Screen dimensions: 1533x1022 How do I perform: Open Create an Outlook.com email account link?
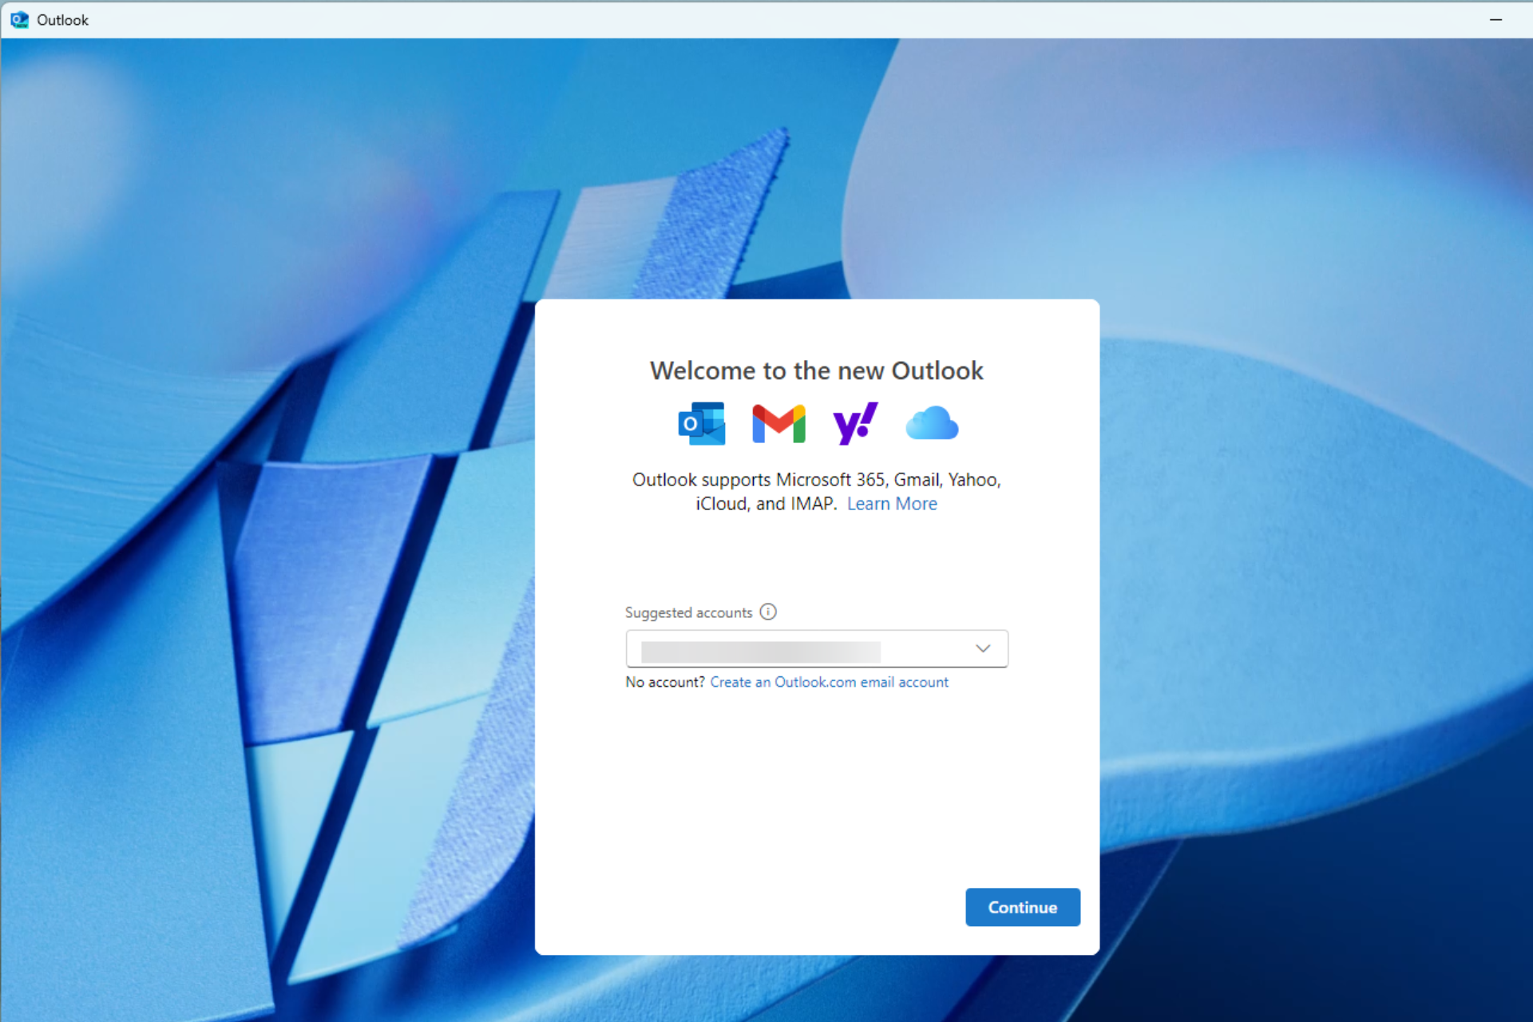(829, 682)
